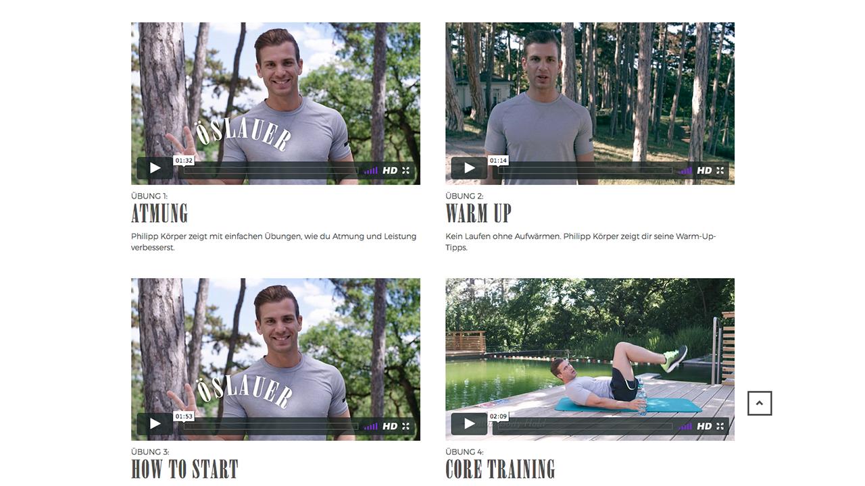Open the Core Training heading

coord(500,469)
